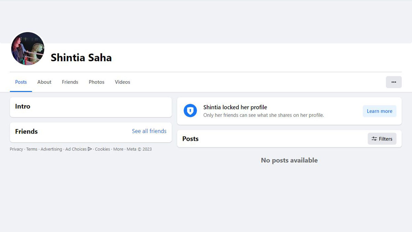Open the Terms footer link

pos(32,149)
